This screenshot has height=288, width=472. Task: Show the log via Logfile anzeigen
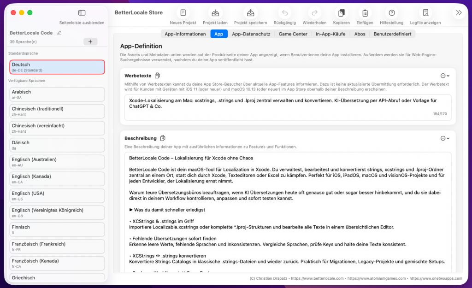tap(425, 13)
